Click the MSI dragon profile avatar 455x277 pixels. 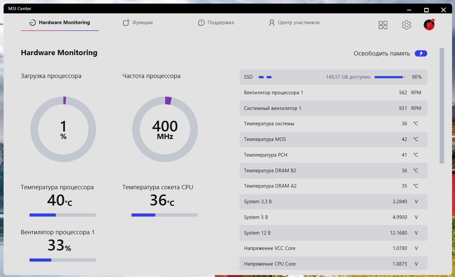pos(429,25)
